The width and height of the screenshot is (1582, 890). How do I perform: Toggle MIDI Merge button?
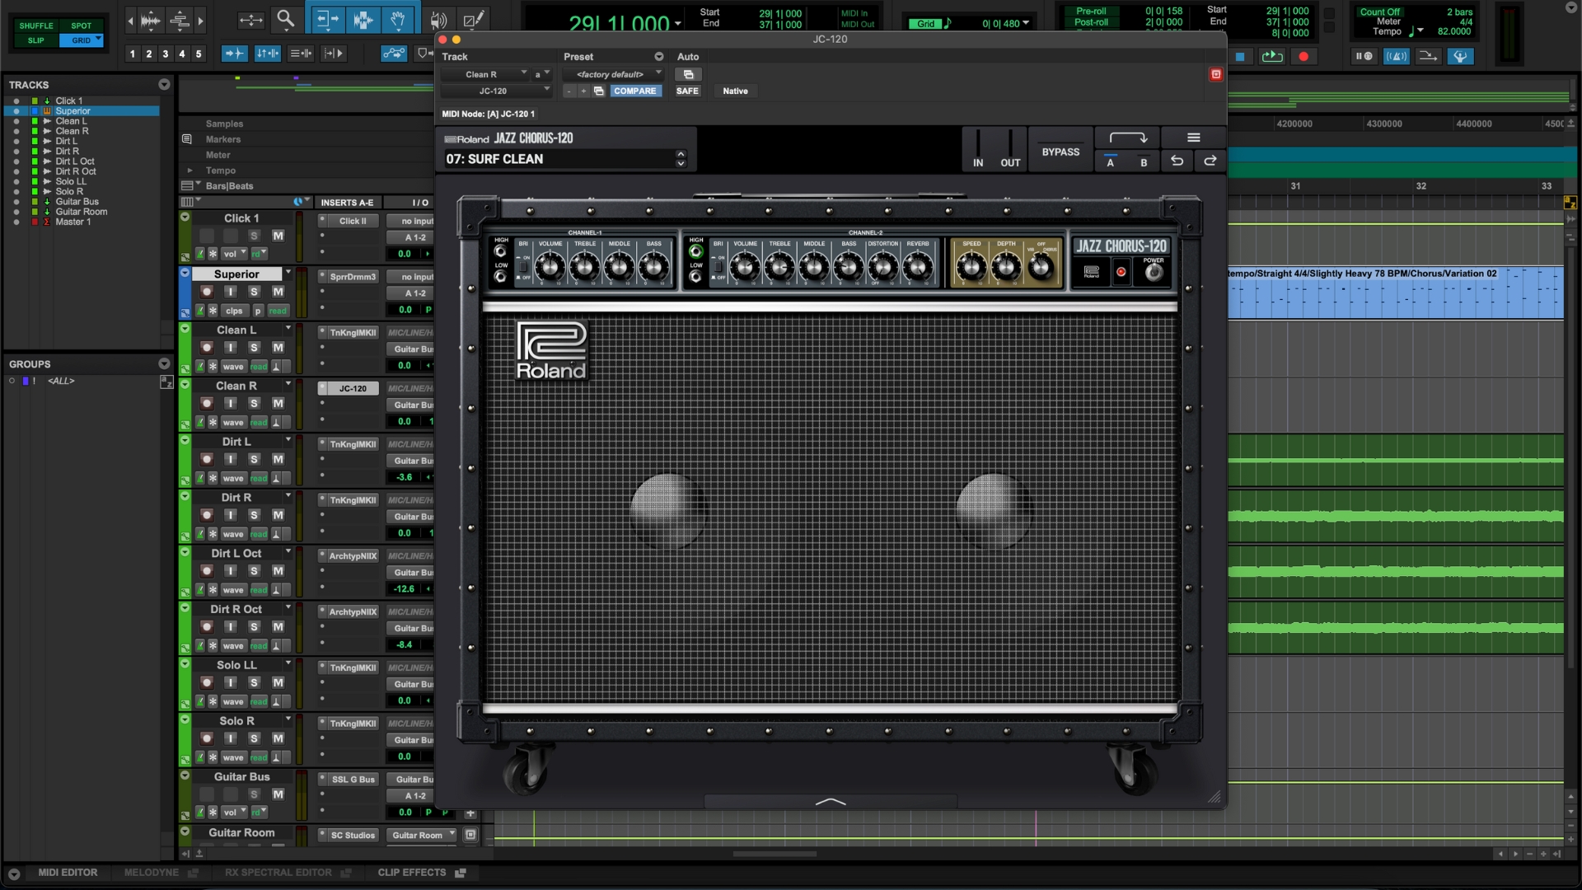(1428, 56)
